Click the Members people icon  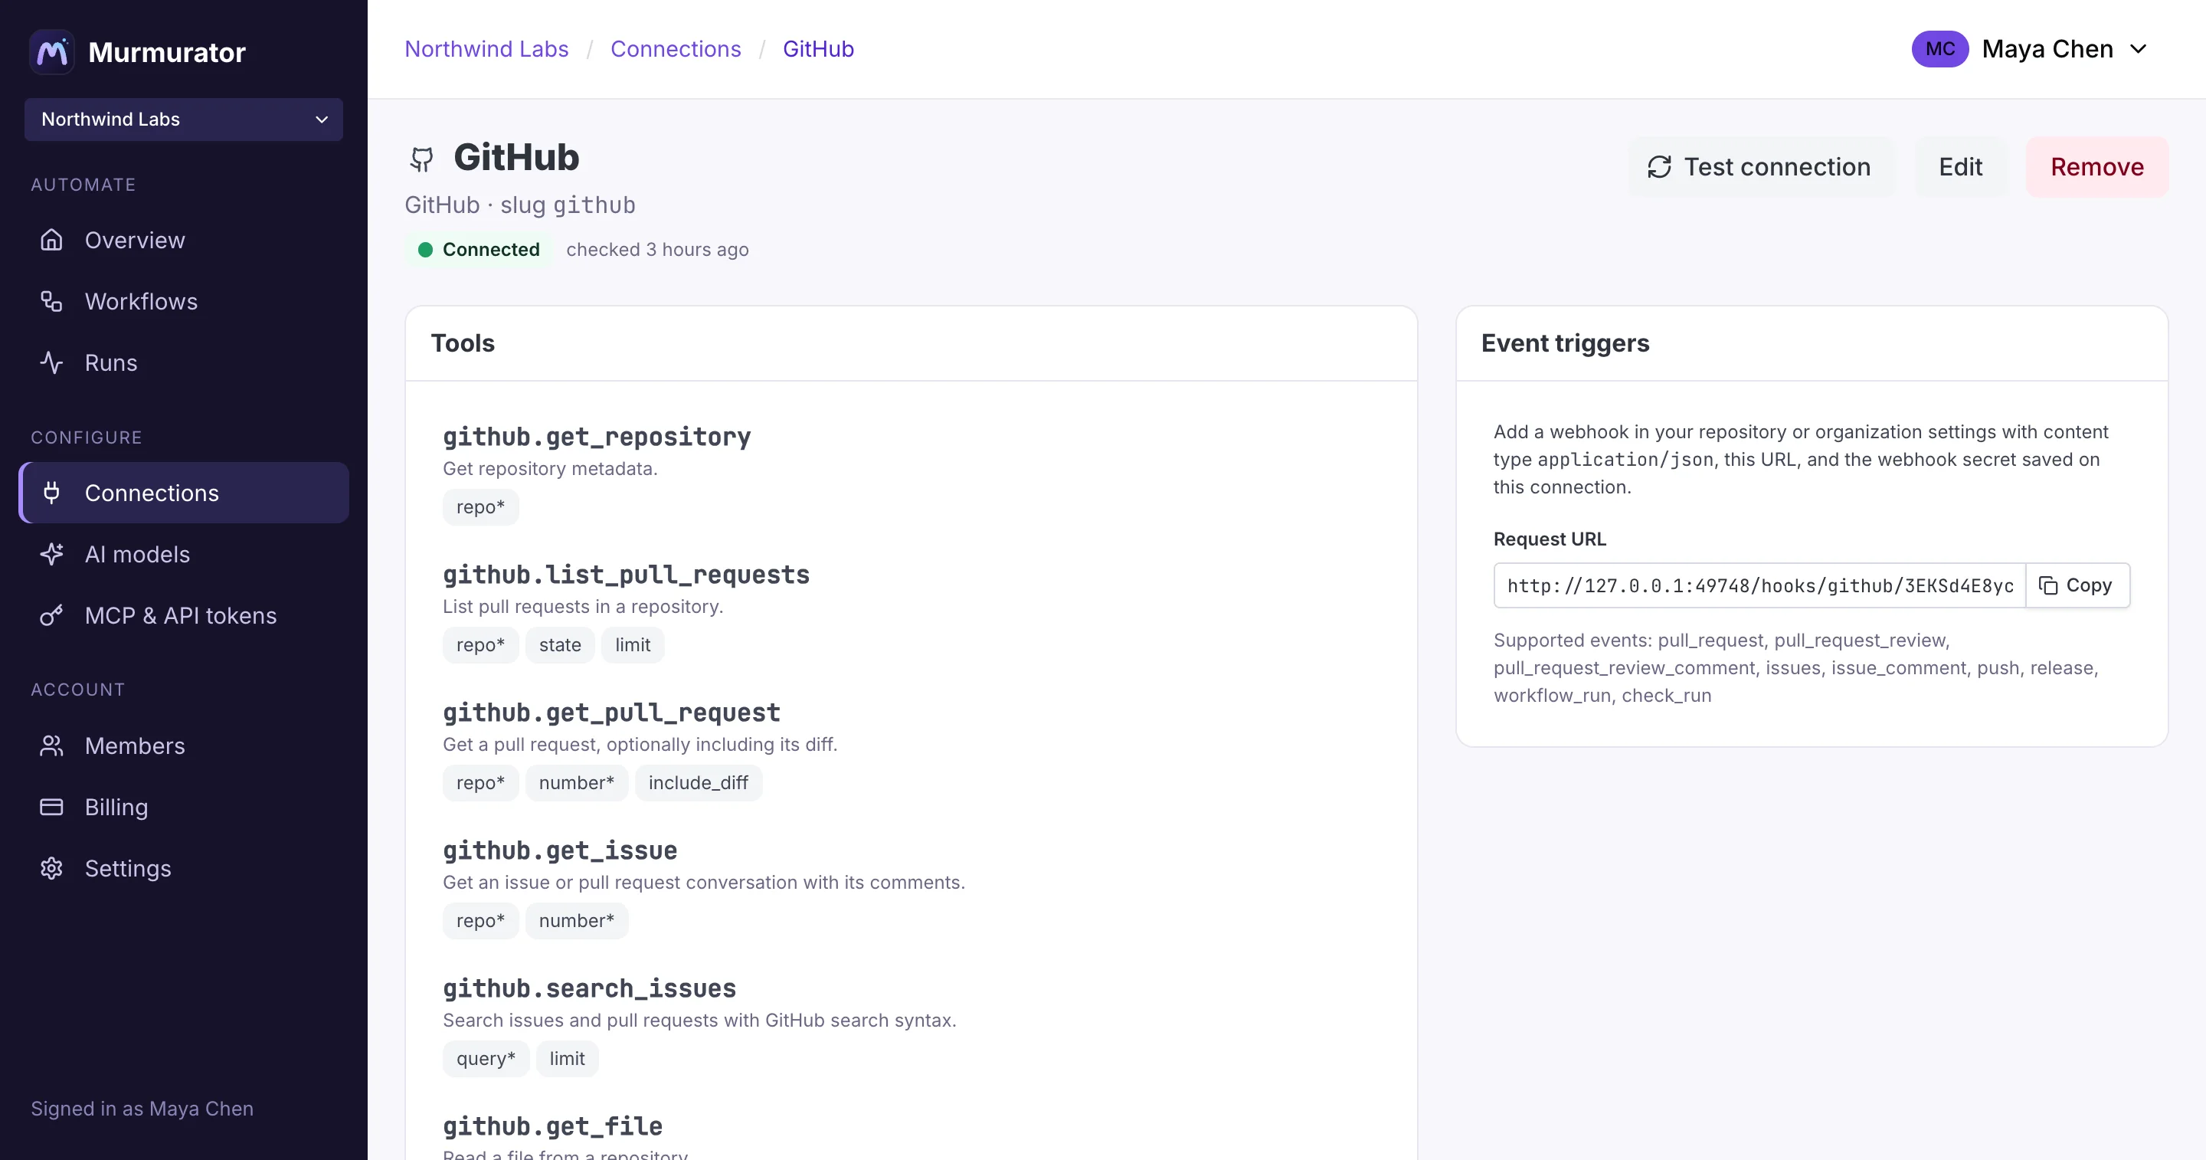[51, 745]
